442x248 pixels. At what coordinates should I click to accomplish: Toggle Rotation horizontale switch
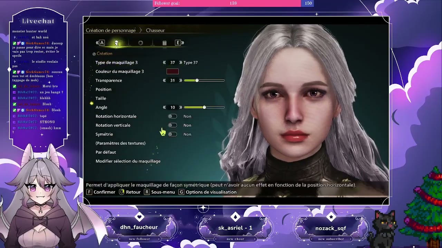172,116
